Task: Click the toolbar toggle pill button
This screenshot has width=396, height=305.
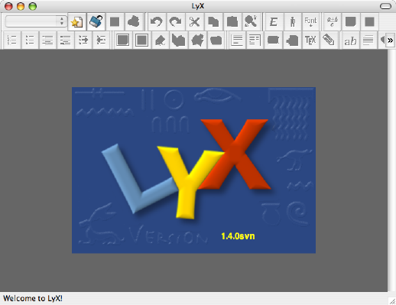Action: 385,6
